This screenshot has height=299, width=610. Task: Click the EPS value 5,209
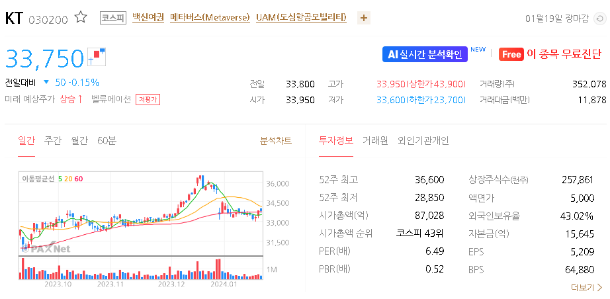tap(583, 251)
